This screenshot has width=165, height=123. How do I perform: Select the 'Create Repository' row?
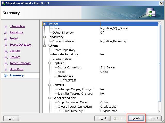[x=100, y=50]
